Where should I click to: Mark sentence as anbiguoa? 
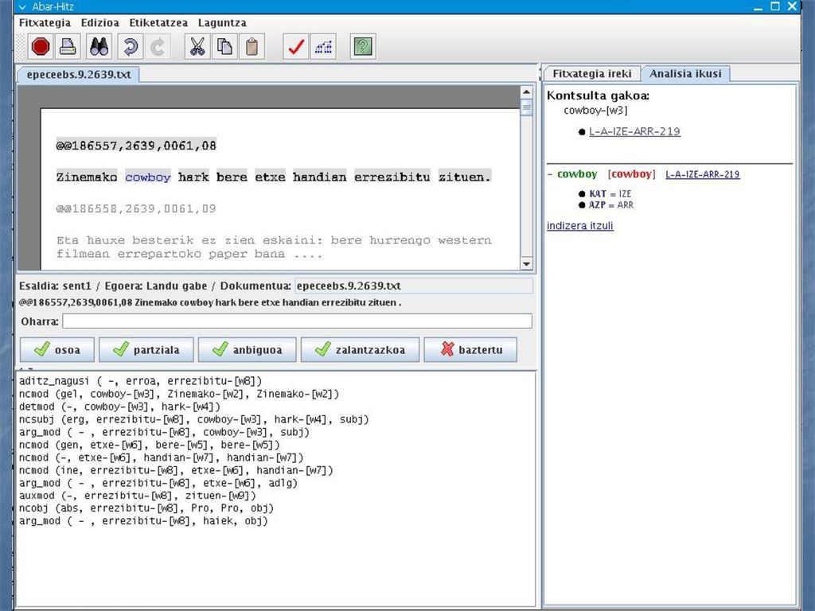(x=247, y=350)
